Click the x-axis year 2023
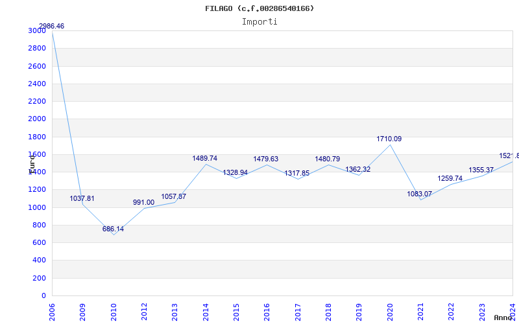Screen dimensions: 519x324 [482, 312]
